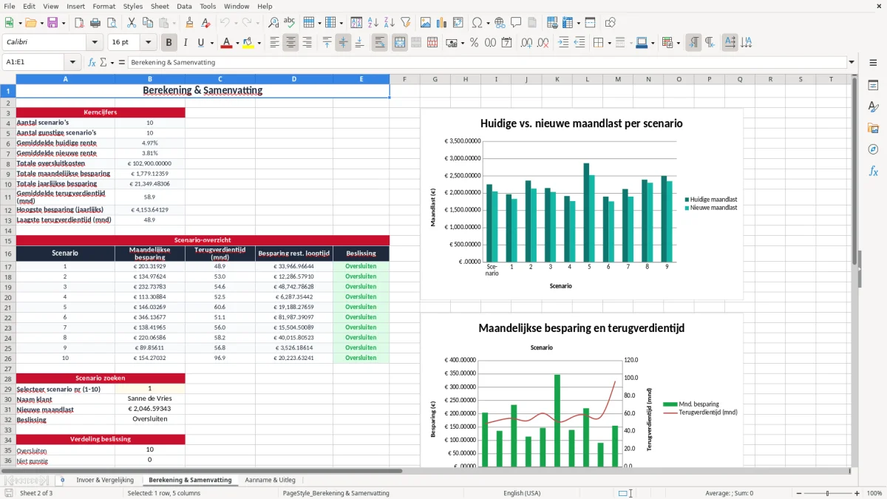Open the highlighting color dropdown arrow
Image resolution: width=887 pixels, height=499 pixels.
coord(259,43)
